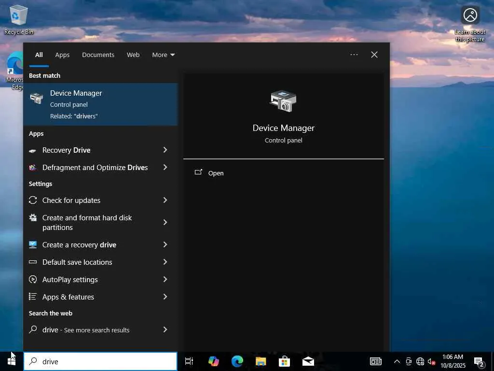Click the Apps & features list icon
Screen dimensions: 494x371
33,296
